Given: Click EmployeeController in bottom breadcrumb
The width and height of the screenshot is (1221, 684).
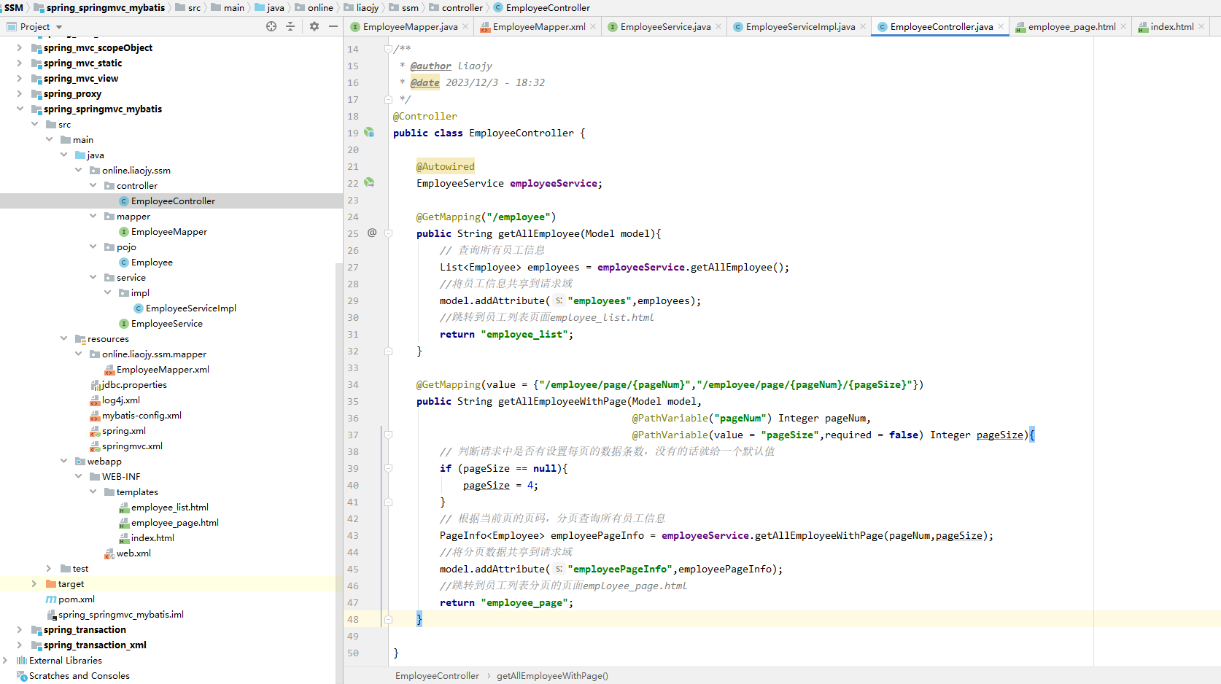Looking at the screenshot, I should coord(437,675).
